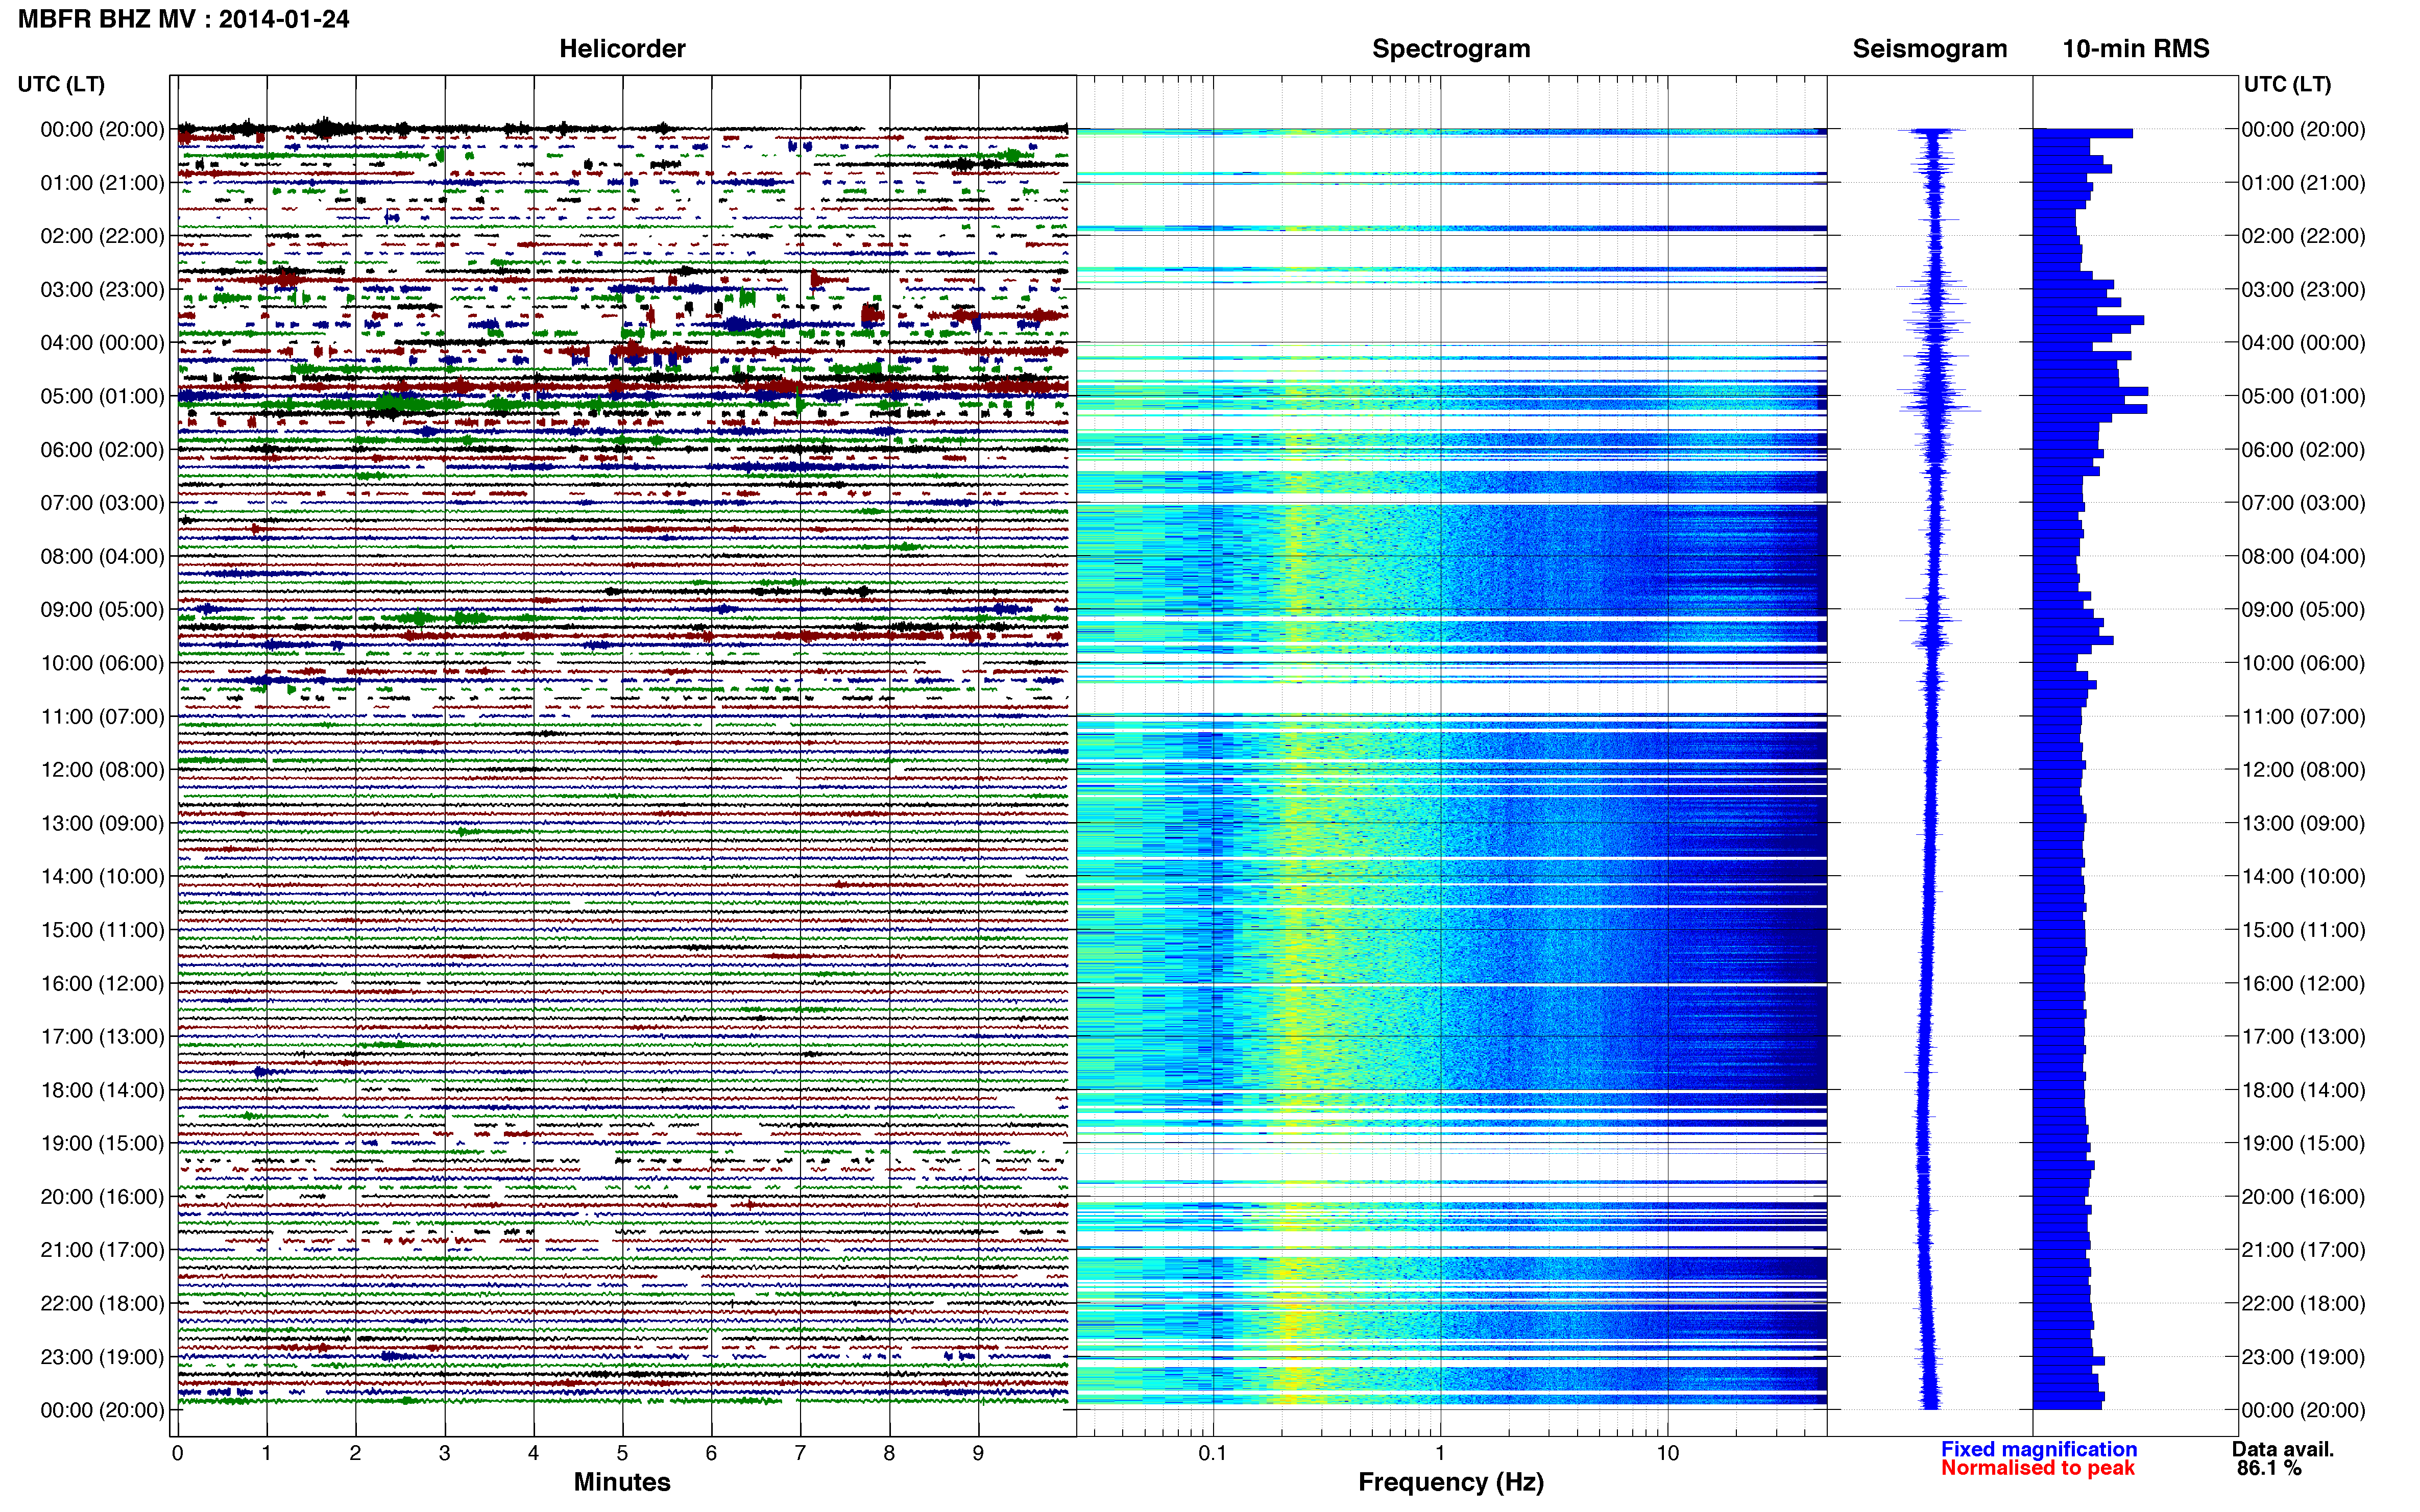The height and width of the screenshot is (1512, 2420).
Task: Click left time label '16:00 (12:00)'
Action: pyautogui.click(x=102, y=984)
